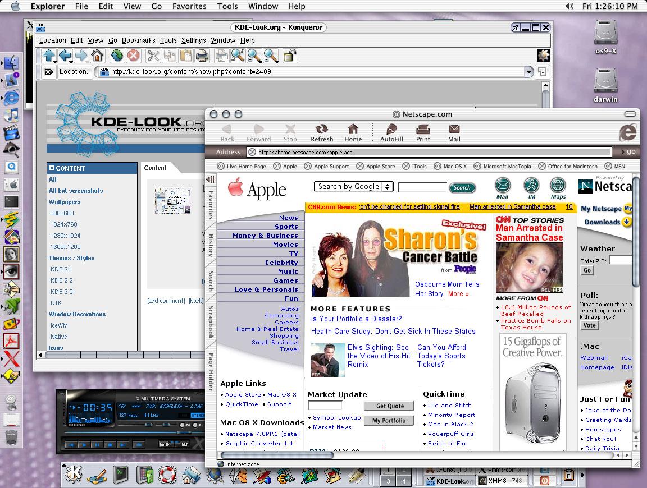The image size is (647, 488).
Task: Open the wallpaper screenshot thumbnail in KDE-Look
Action: click(172, 200)
